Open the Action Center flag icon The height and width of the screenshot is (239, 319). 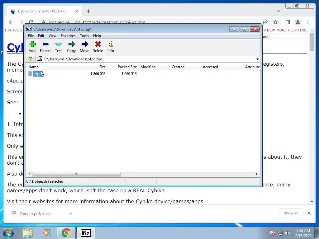[x=272, y=233]
